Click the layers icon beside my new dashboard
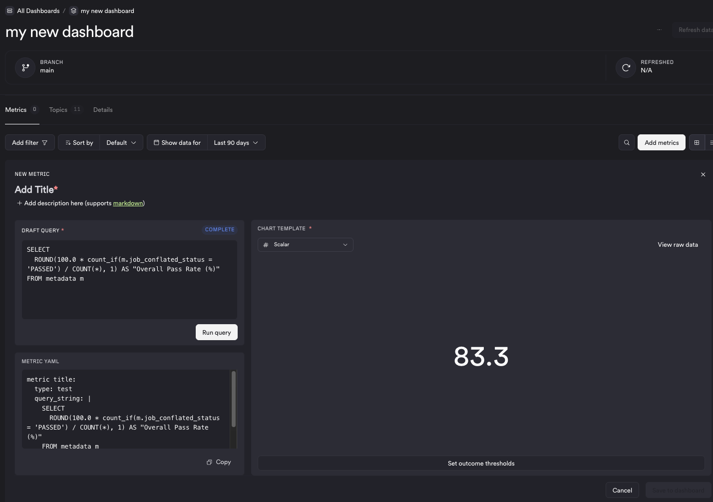The width and height of the screenshot is (713, 502). point(73,10)
